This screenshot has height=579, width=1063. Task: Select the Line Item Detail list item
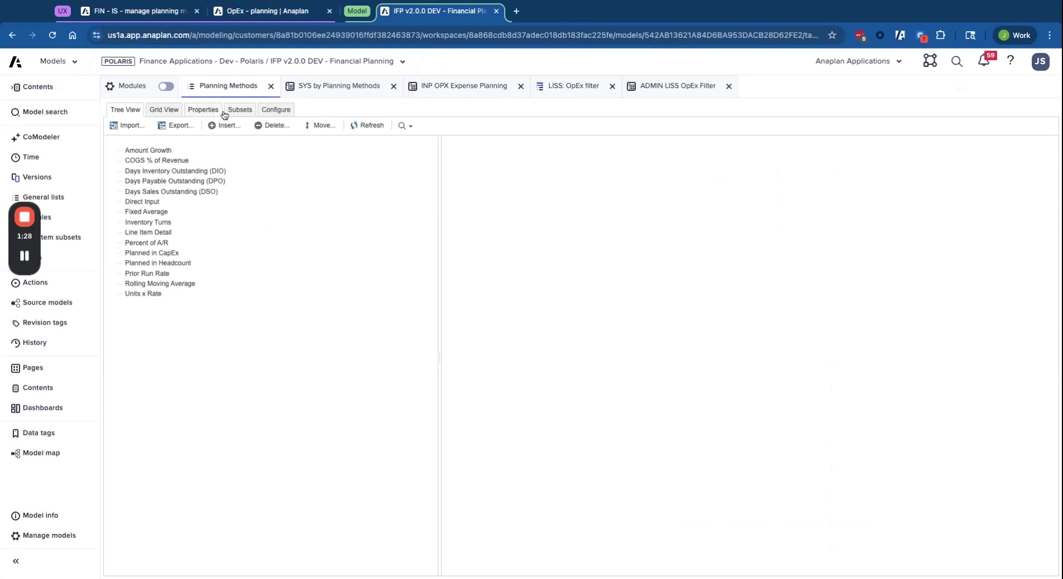[148, 233]
